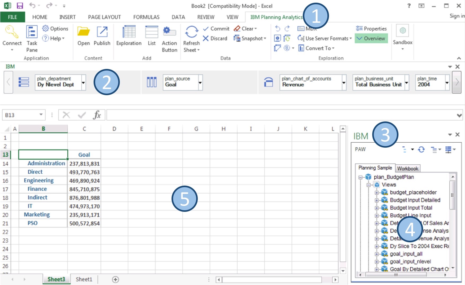
Task: Open the Options gear in ribbon
Action: pos(55,28)
